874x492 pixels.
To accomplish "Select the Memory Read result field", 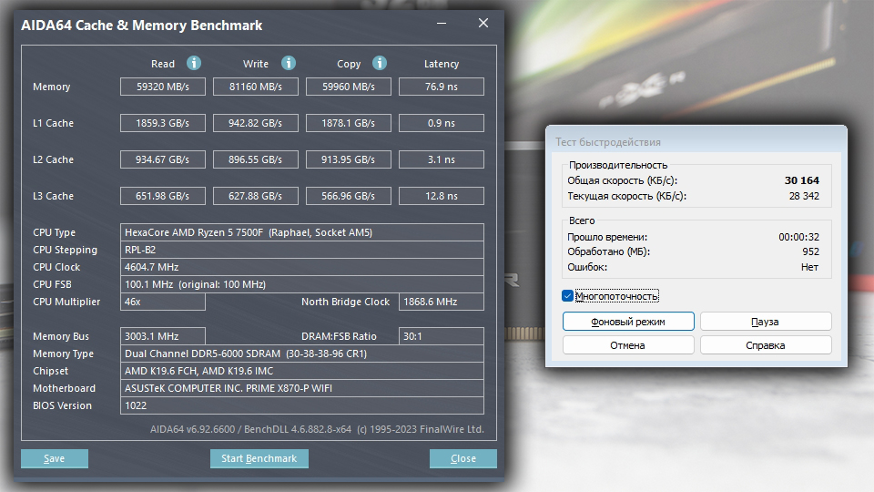I will 163,87.
